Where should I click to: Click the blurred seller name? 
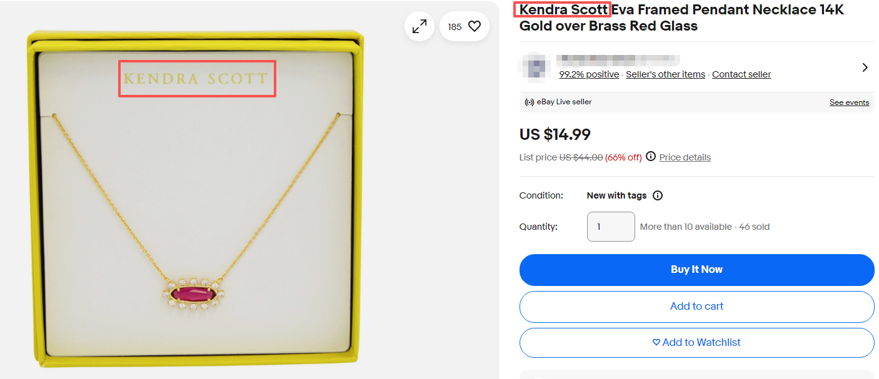tap(618, 60)
